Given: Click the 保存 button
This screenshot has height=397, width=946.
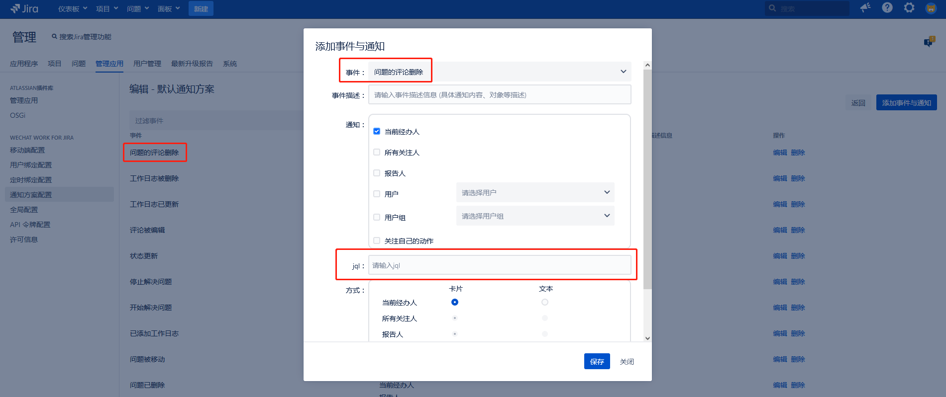Looking at the screenshot, I should (x=597, y=361).
